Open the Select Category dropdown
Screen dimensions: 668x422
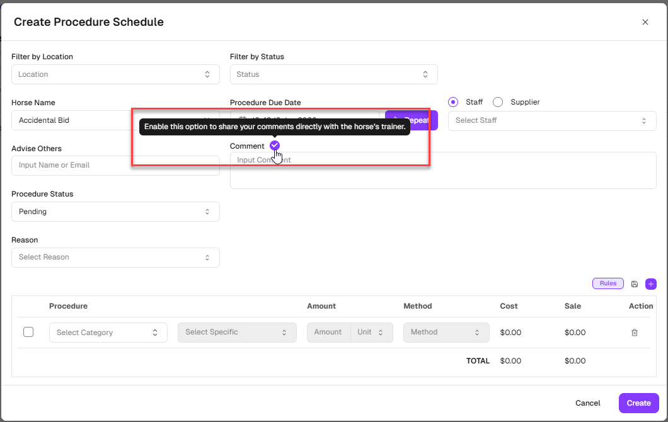coord(108,333)
